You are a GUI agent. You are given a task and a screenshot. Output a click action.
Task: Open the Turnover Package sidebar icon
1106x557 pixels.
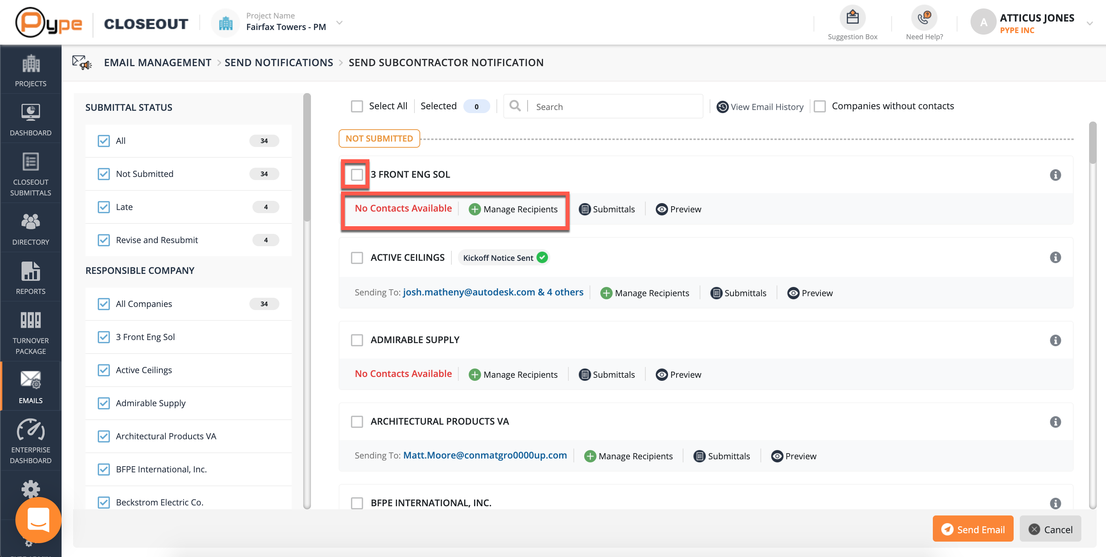pyautogui.click(x=30, y=320)
